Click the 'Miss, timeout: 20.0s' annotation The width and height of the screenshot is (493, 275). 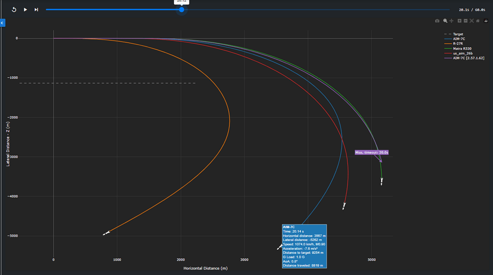pyautogui.click(x=372, y=153)
